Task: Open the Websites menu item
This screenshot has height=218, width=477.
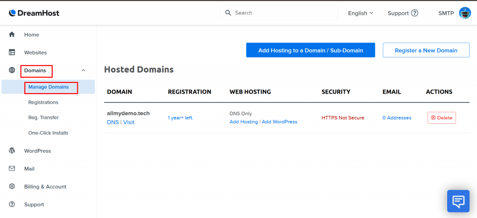Action: pos(35,53)
